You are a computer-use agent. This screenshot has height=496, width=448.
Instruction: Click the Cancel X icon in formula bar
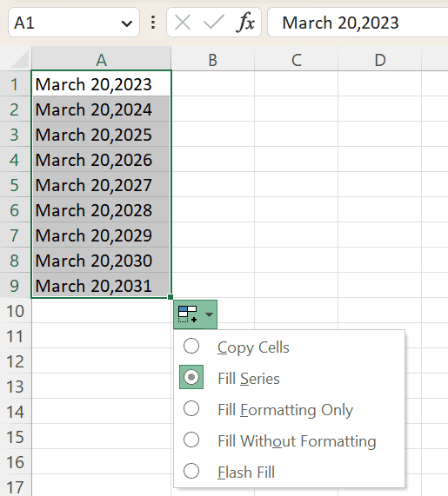tap(183, 23)
